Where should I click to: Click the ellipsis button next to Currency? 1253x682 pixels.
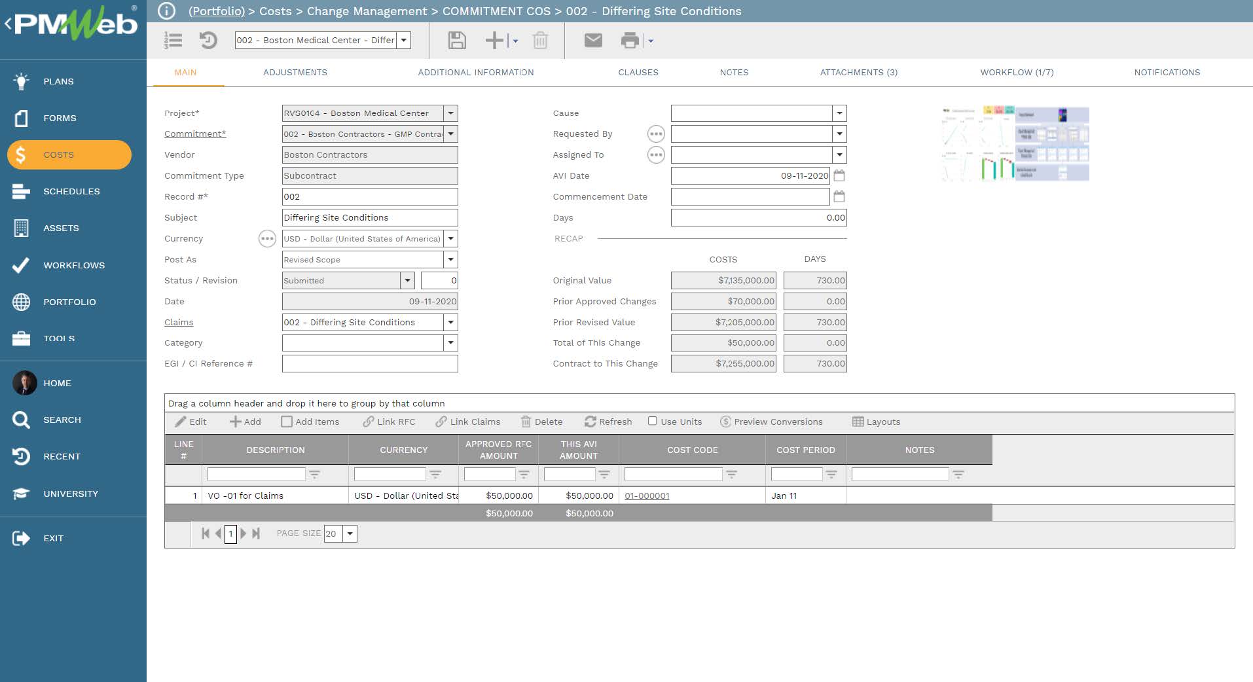click(267, 239)
